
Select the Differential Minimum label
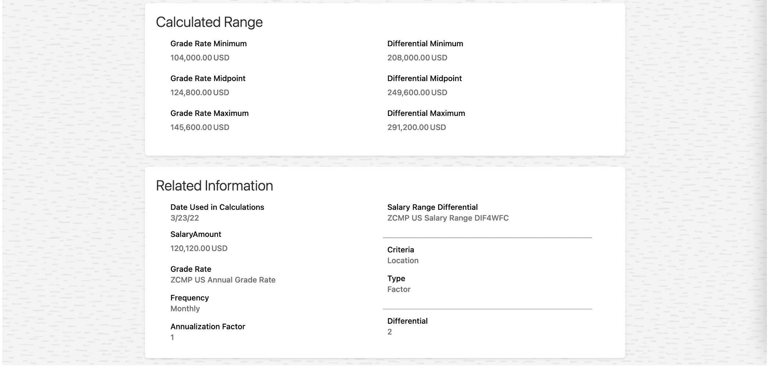tap(425, 44)
